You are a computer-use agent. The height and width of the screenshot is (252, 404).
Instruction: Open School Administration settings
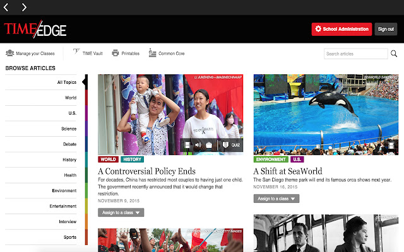point(342,29)
